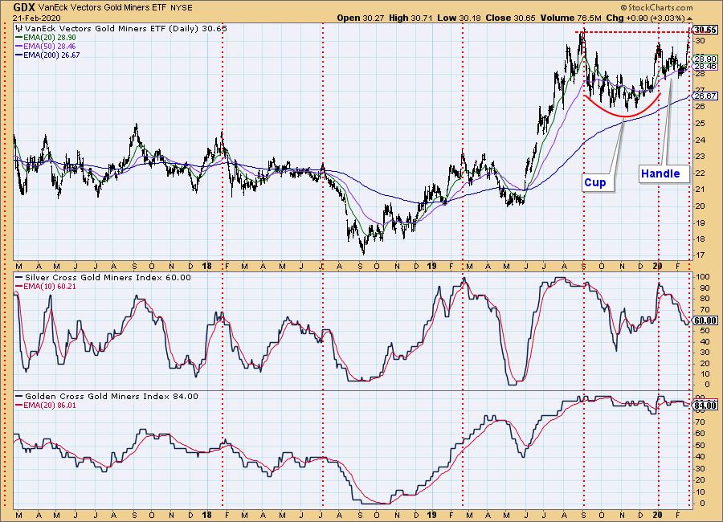The width and height of the screenshot is (723, 522).
Task: Click the up-arrow triangle after Chg value
Action: [x=690, y=18]
